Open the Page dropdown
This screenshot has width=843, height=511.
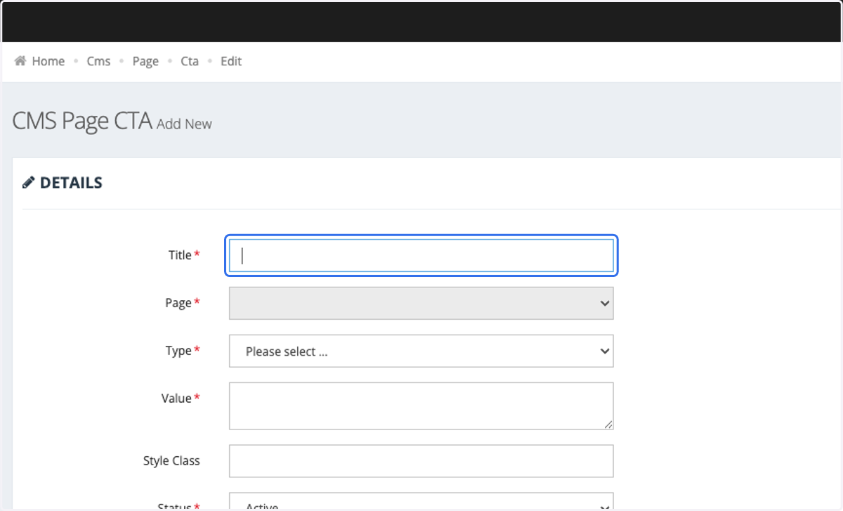click(421, 303)
